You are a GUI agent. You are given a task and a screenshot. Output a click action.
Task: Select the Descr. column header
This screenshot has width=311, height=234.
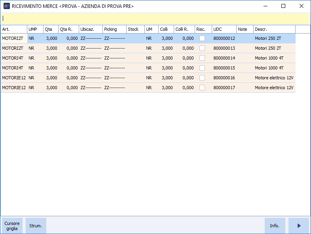coord(274,29)
